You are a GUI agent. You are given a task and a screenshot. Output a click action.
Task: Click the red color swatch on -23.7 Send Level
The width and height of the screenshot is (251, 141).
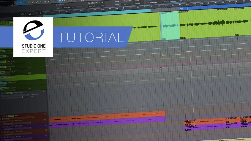pos(6,72)
